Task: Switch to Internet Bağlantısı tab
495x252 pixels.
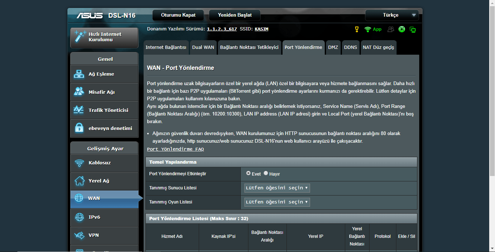Action: point(166,47)
